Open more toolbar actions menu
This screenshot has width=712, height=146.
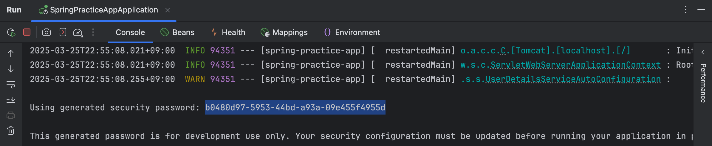93,32
